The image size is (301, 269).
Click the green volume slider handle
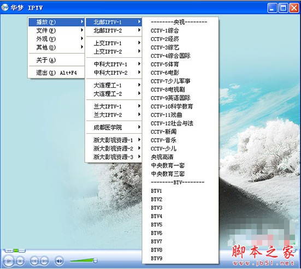click(95, 260)
